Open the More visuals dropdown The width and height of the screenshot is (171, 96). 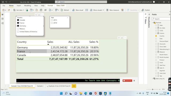click(97, 10)
